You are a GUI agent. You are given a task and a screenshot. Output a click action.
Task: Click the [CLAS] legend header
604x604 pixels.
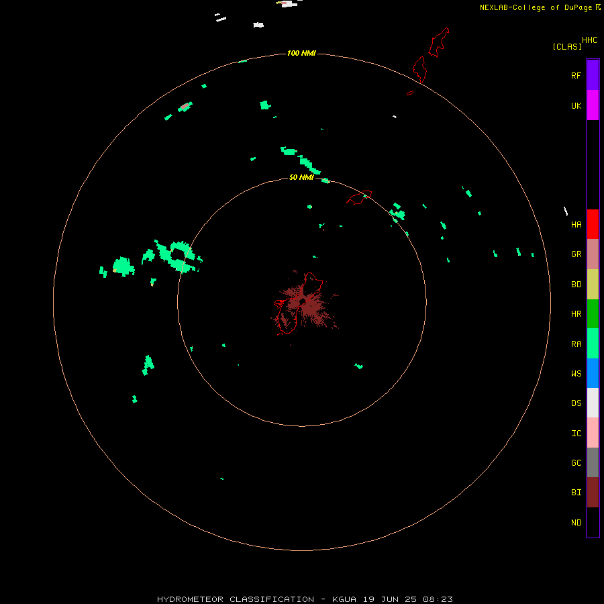point(566,46)
